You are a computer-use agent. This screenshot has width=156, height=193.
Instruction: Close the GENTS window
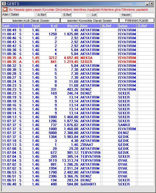152,4
